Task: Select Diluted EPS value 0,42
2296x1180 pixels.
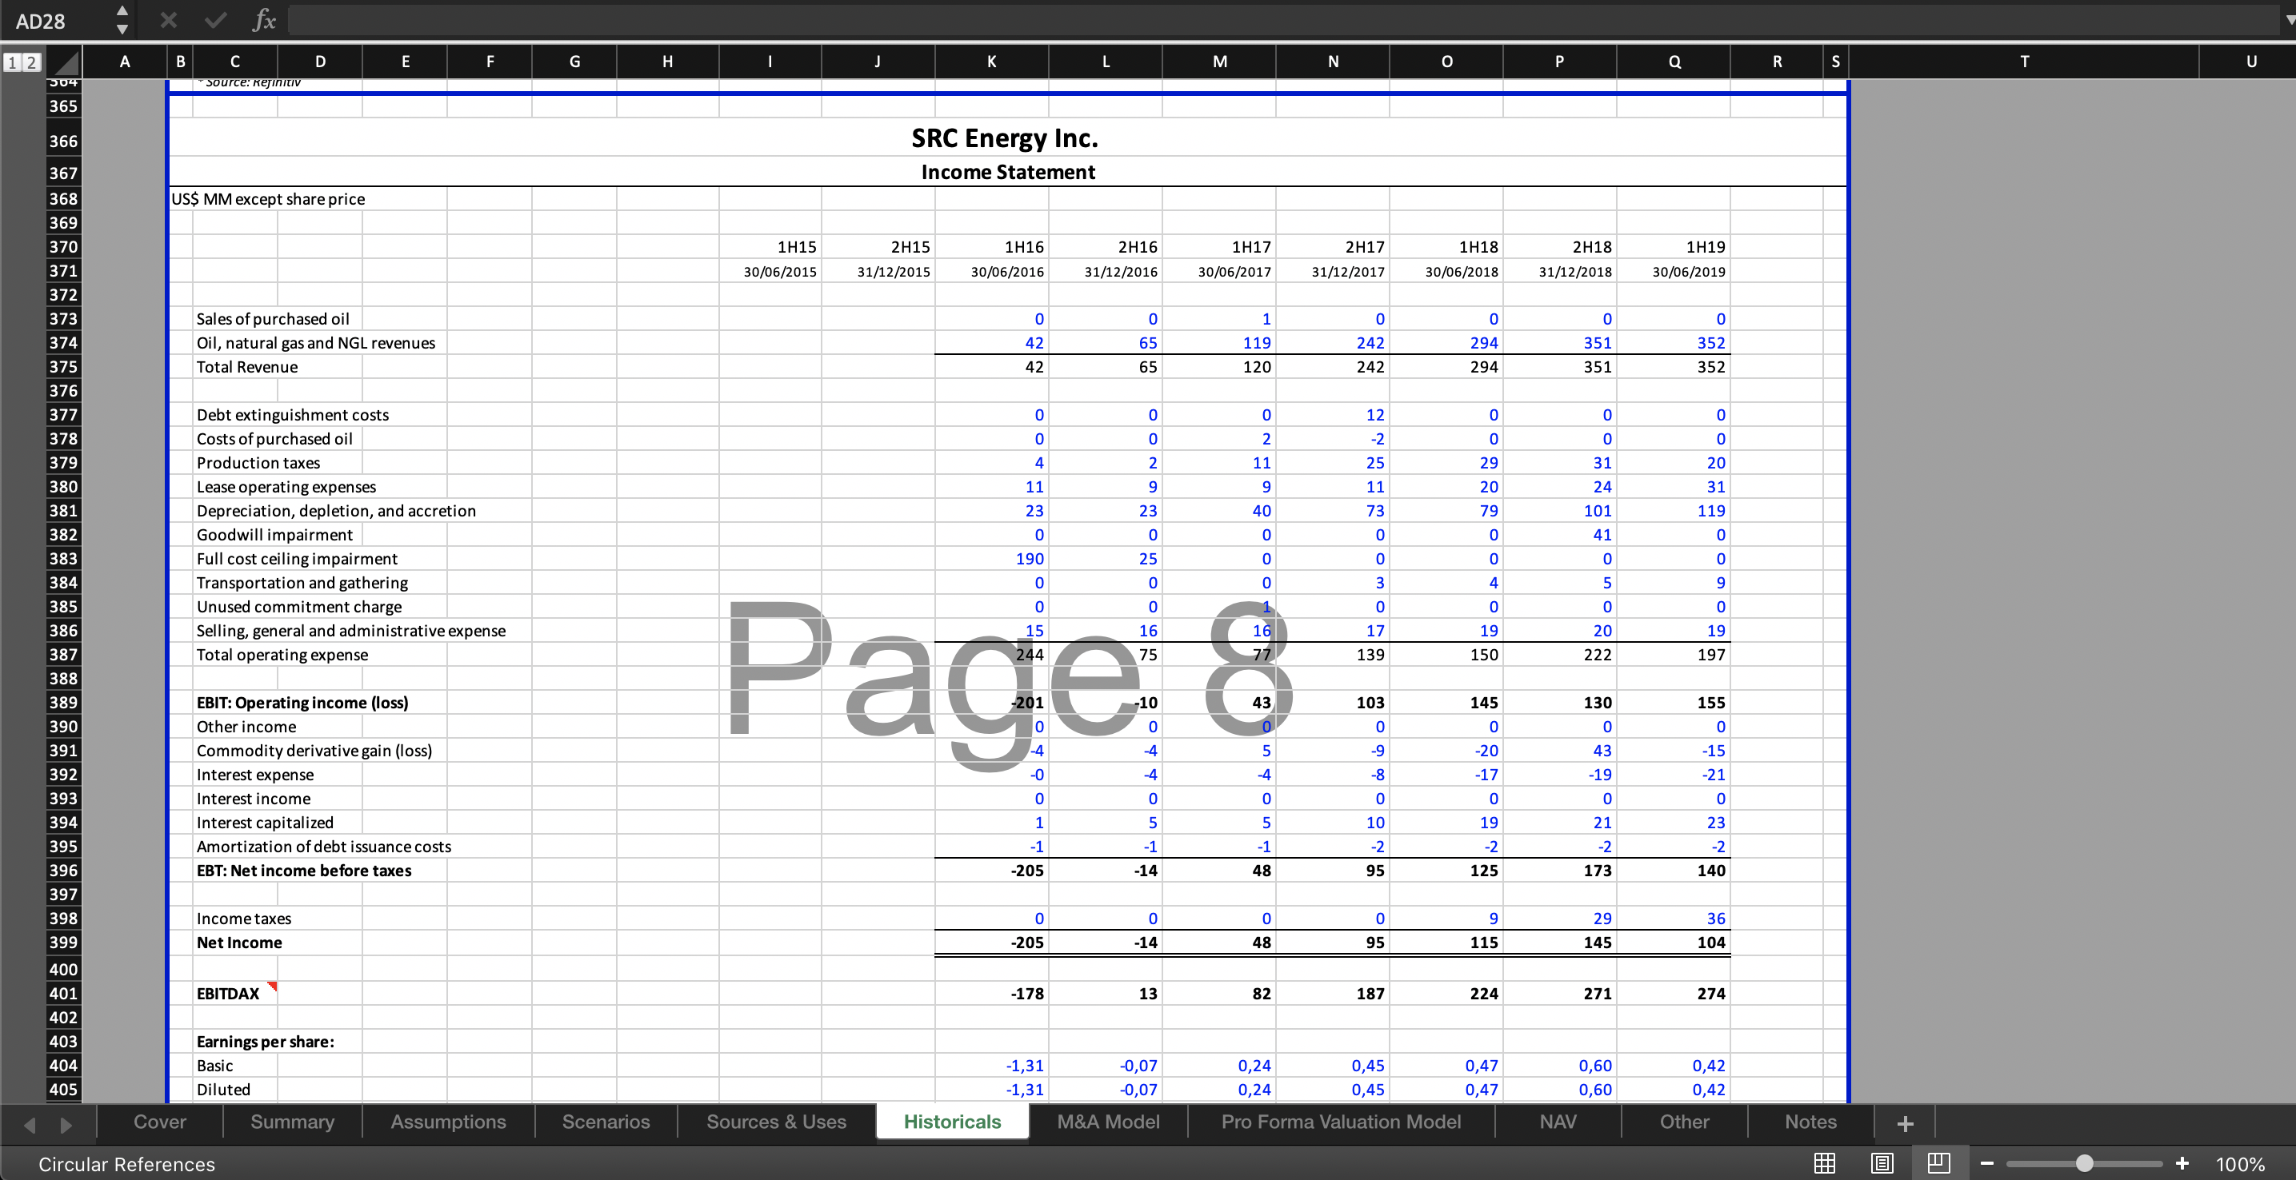Action: pyautogui.click(x=1673, y=1089)
